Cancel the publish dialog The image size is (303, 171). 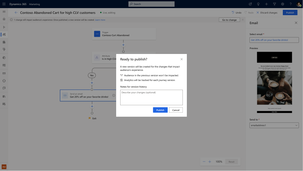176,110
